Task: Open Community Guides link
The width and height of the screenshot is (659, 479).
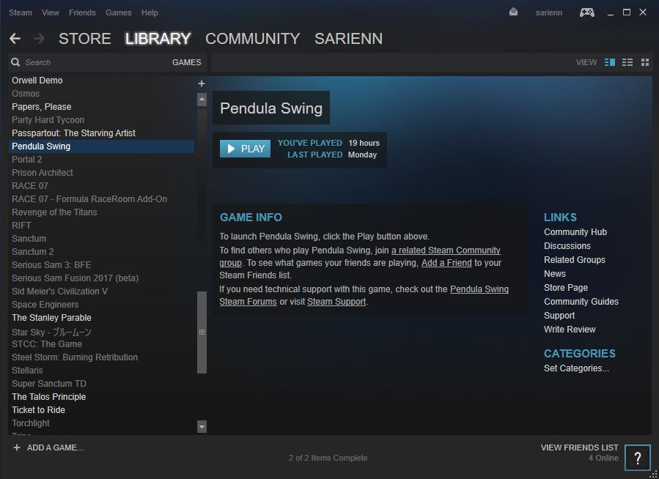Action: (581, 302)
